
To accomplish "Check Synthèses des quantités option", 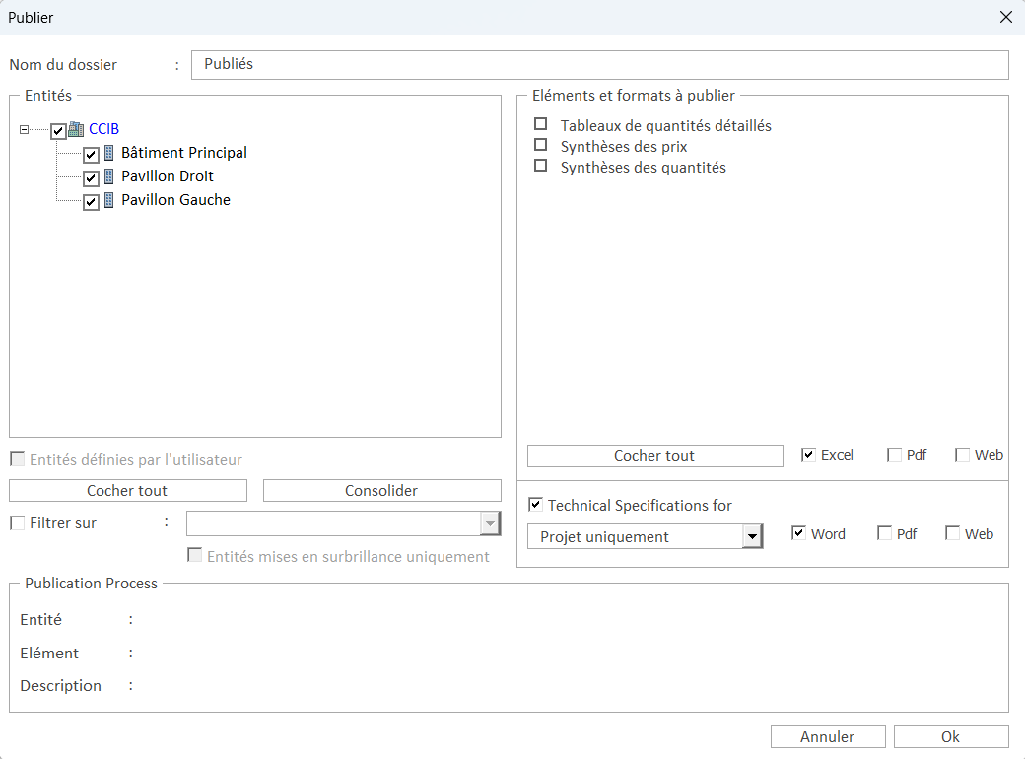I will [x=541, y=166].
